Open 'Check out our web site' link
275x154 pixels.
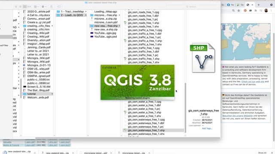coord(253,82)
